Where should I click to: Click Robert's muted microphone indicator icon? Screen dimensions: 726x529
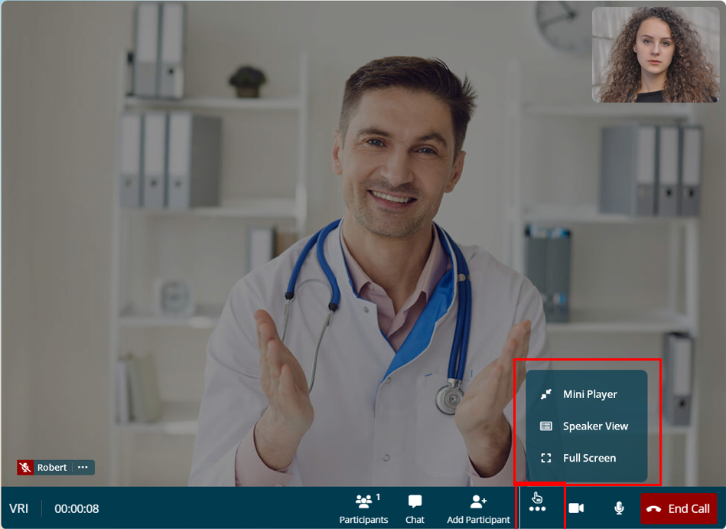pos(26,467)
